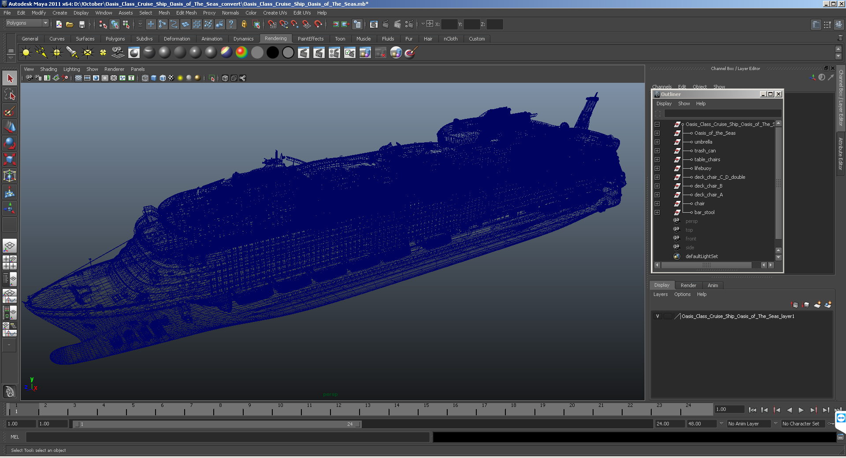Switch to four view layout
The width and height of the screenshot is (846, 458).
10,262
